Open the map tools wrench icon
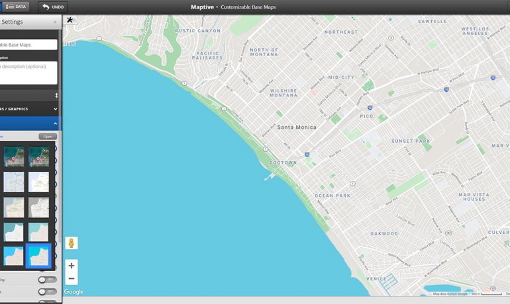Viewport: 510px width, 304px height. tap(70, 20)
